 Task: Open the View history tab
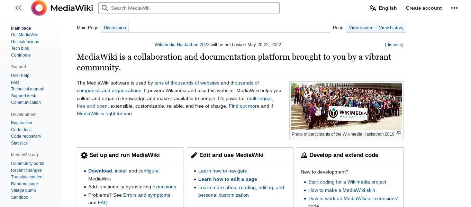pyautogui.click(x=391, y=28)
